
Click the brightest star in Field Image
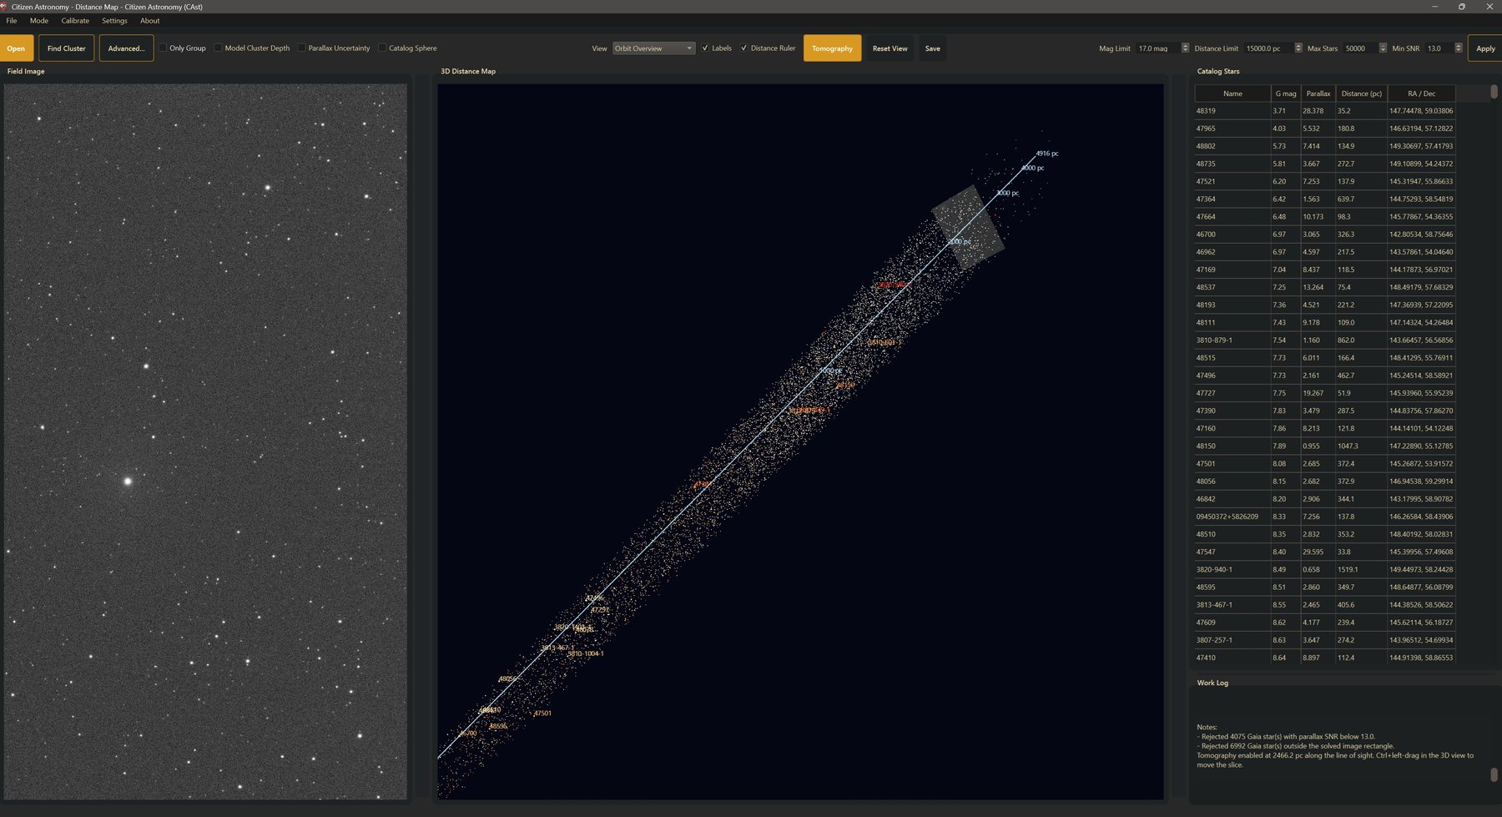click(128, 481)
